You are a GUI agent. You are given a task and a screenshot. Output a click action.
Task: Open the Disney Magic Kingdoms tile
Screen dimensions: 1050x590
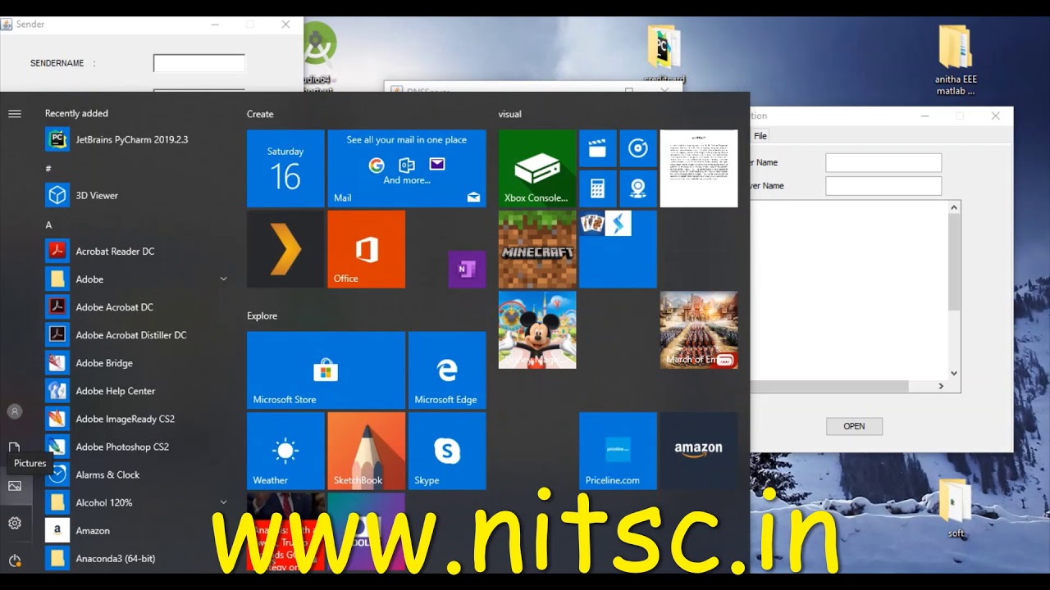pos(536,329)
